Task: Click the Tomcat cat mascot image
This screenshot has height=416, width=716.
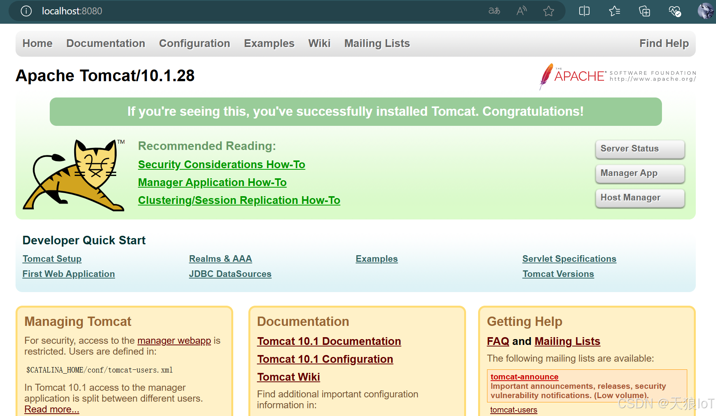Action: [x=74, y=175]
